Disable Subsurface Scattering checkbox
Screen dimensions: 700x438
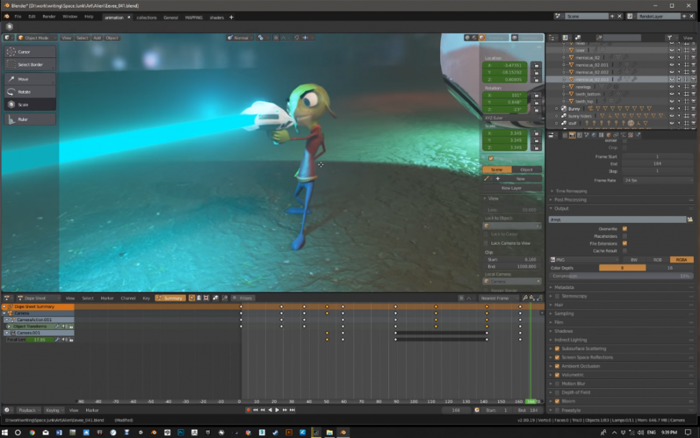[x=557, y=348]
